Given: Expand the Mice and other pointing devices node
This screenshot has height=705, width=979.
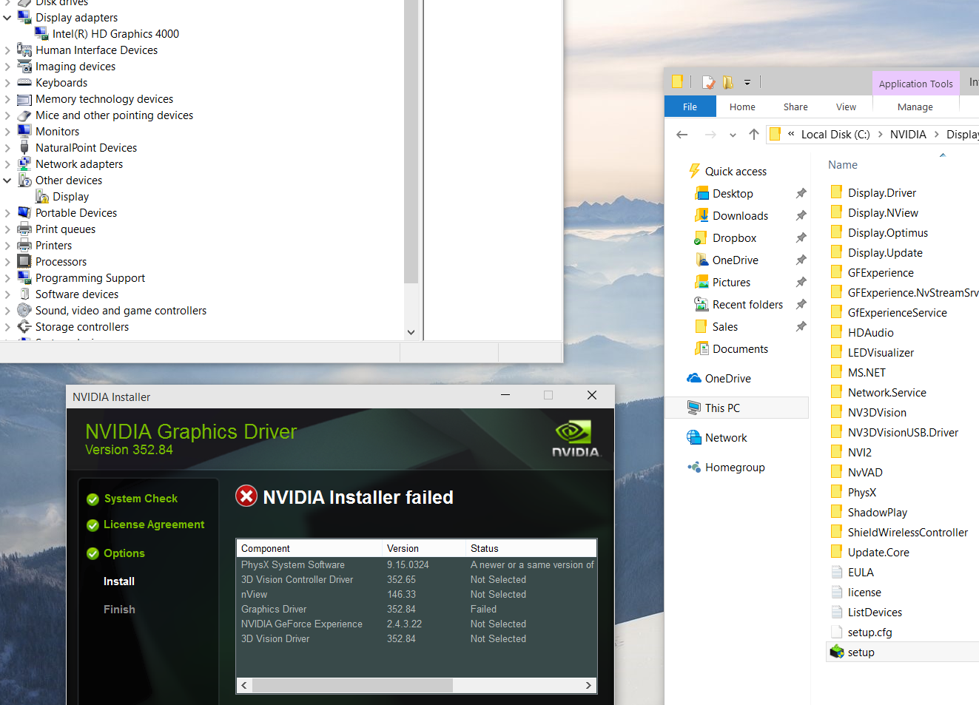Looking at the screenshot, I should point(7,115).
